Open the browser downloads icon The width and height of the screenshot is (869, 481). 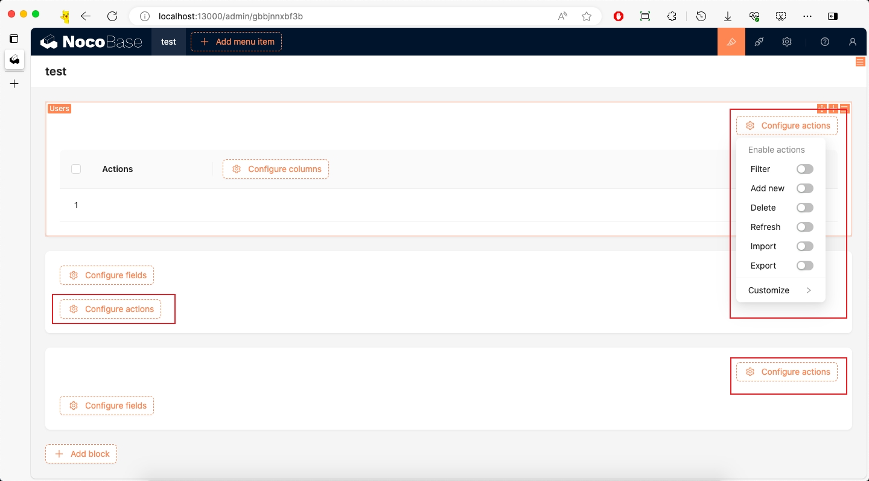coord(728,16)
